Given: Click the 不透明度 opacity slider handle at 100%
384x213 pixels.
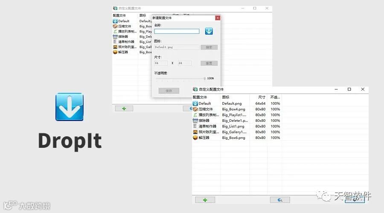Looking at the screenshot, I should [204, 78].
